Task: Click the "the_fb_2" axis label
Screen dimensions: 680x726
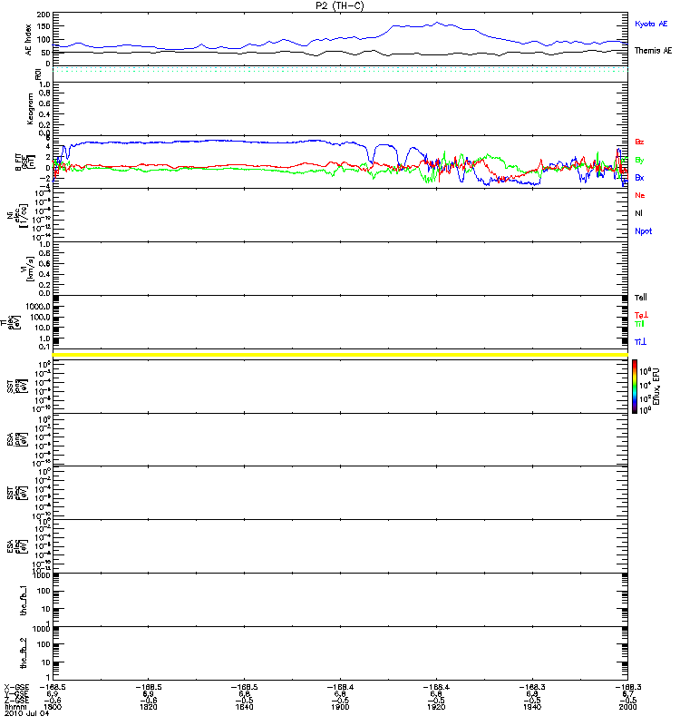Action: click(x=24, y=653)
